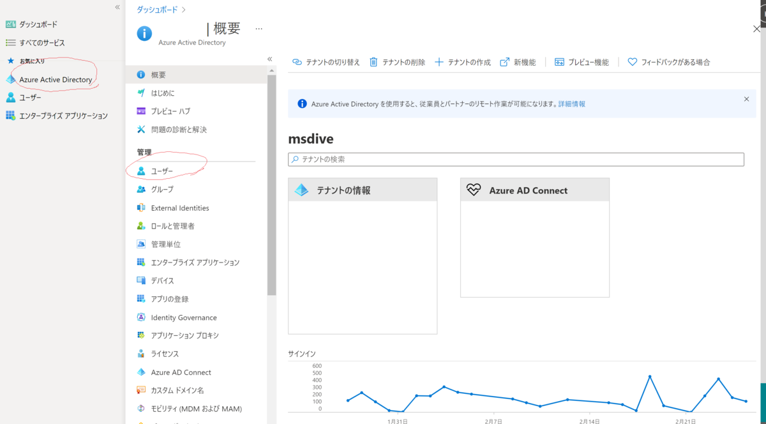Collapse the favorites sidebar panel
The image size is (766, 424).
tap(117, 6)
